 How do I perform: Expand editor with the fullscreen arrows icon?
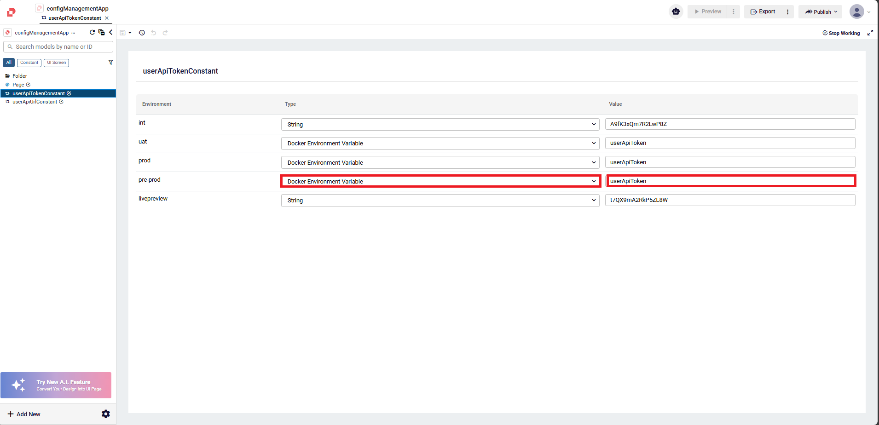(x=870, y=33)
